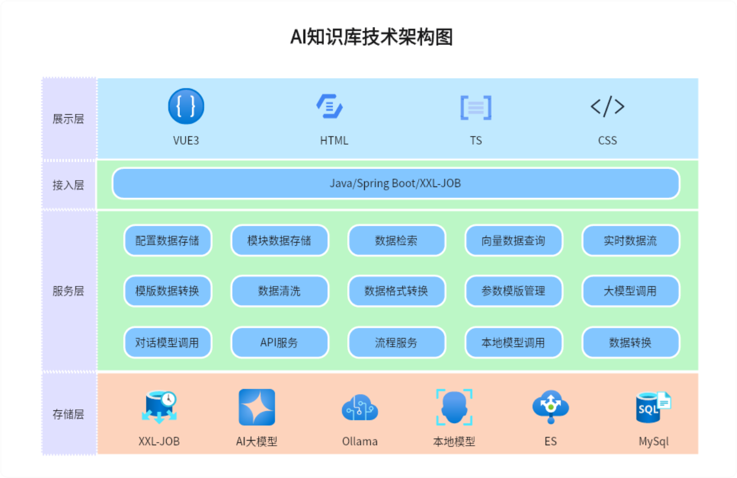Click the Ollama text label
Screen dimensions: 737x478
(360, 441)
